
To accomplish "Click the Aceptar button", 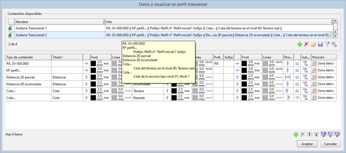I will tap(307, 144).
